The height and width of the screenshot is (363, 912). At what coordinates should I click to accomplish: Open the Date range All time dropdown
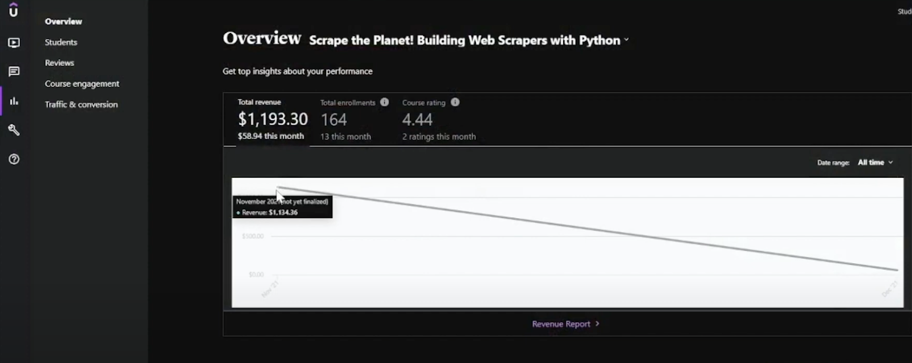875,162
